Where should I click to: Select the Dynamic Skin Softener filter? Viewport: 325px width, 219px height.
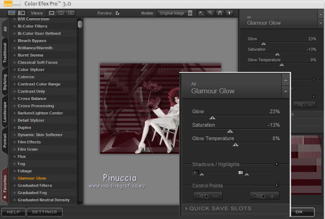(44, 135)
